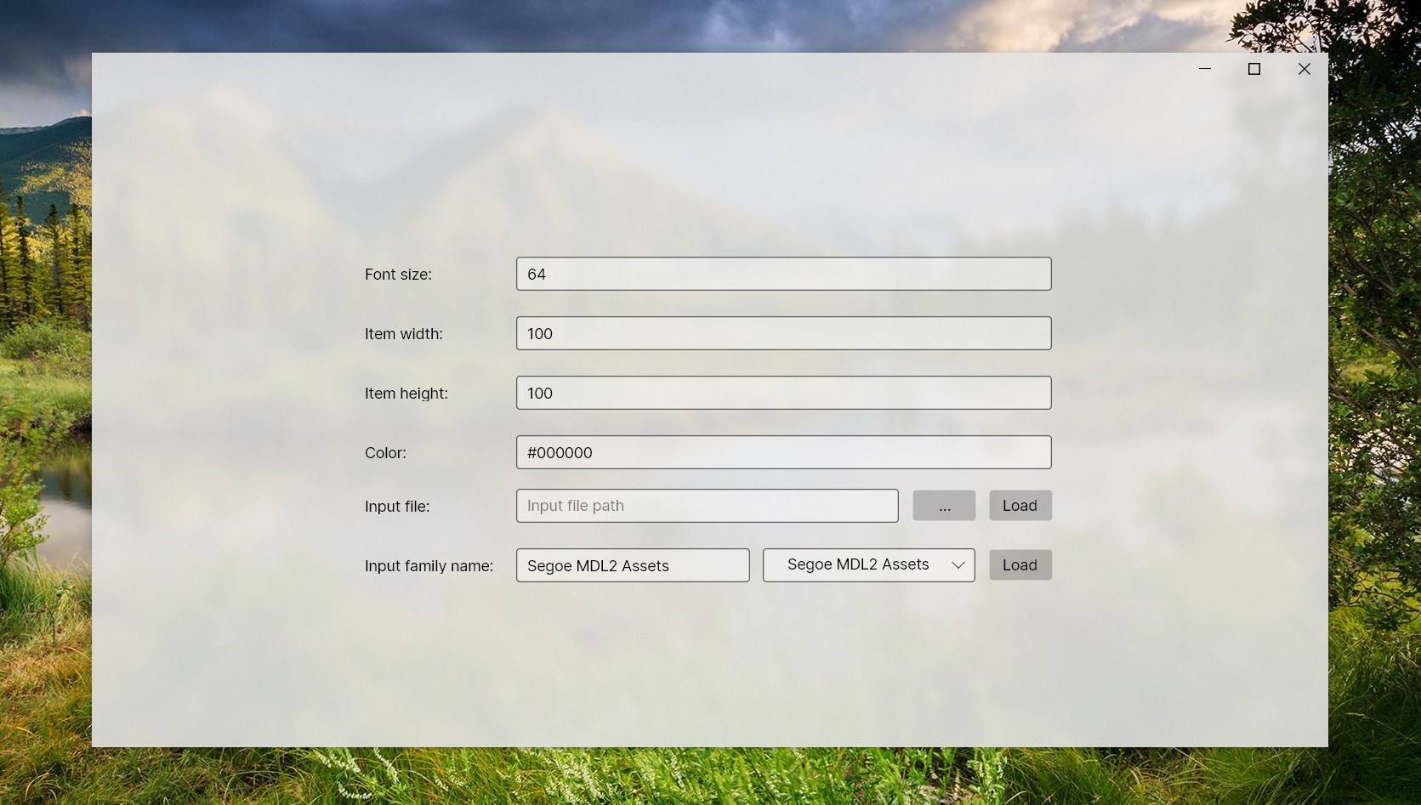Screen dimensions: 1421x805
Task: Select the Item height input box
Action: [x=783, y=393]
